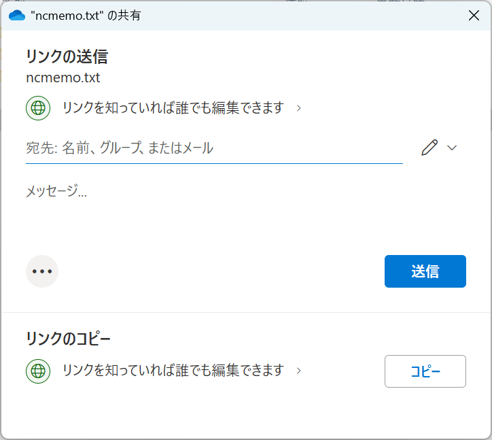The height and width of the screenshot is (440, 492).
Task: Click the リンクの送信 heading
Action: tap(67, 57)
